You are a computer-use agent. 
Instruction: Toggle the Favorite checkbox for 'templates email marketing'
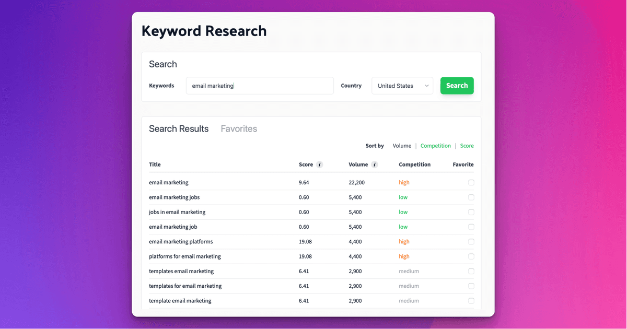coord(471,272)
